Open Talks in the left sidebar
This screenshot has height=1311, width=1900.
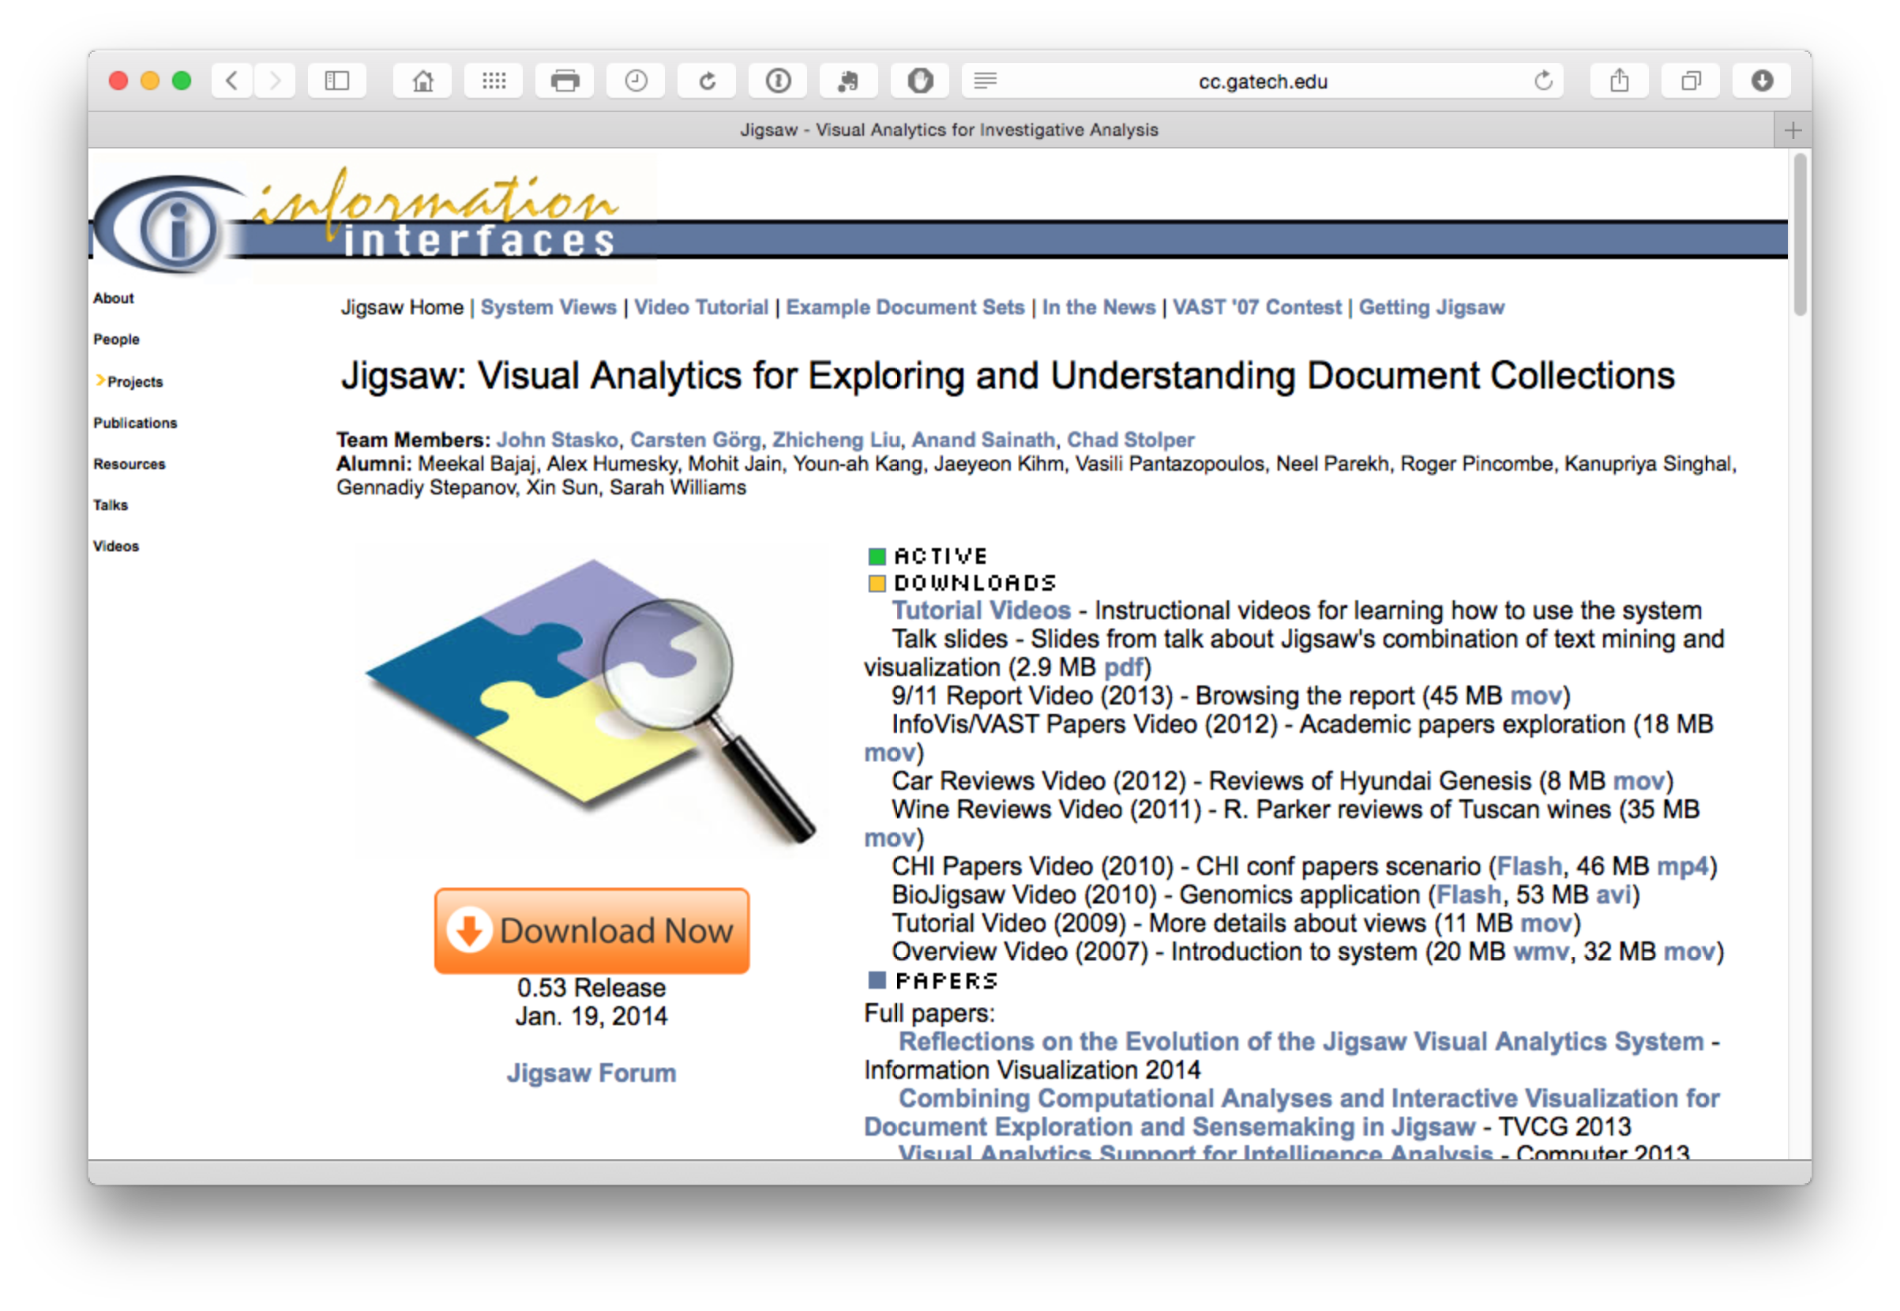(110, 505)
